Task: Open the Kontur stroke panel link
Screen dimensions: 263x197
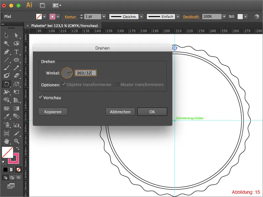Action: click(71, 17)
